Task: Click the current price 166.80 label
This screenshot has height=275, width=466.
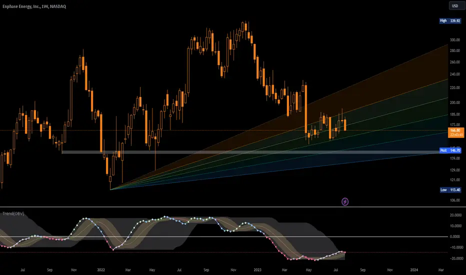Action: click(455, 132)
